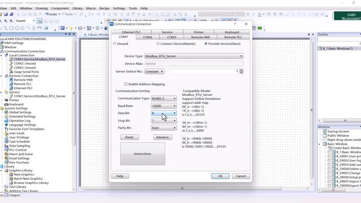Open Global Settings in project tree

(x=20, y=112)
